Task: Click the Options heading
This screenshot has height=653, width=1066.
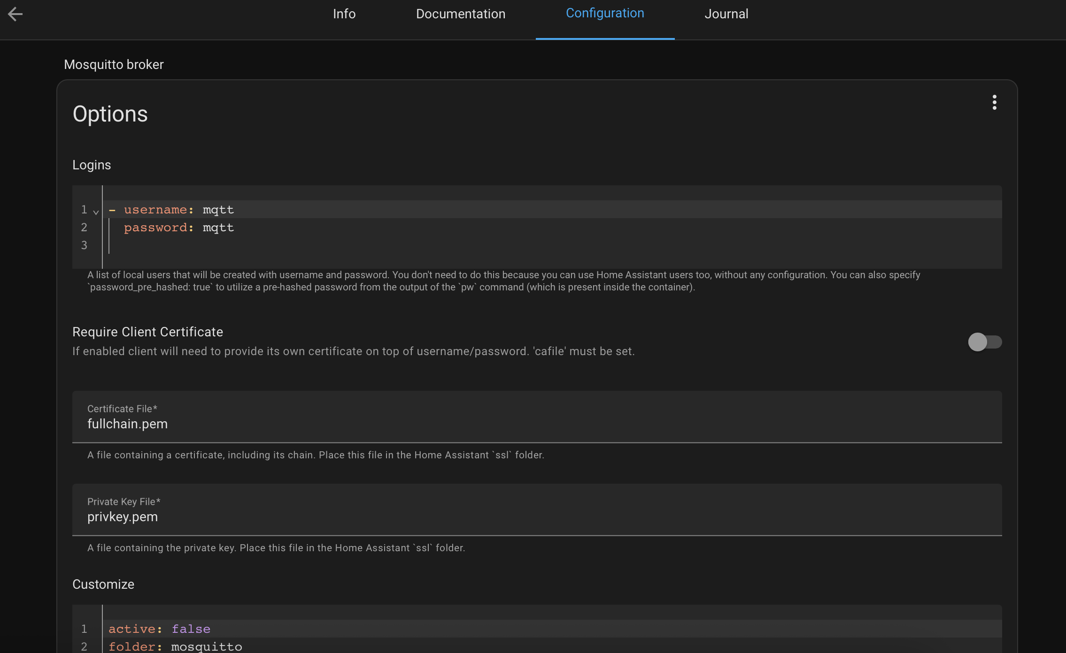Action: (x=110, y=114)
